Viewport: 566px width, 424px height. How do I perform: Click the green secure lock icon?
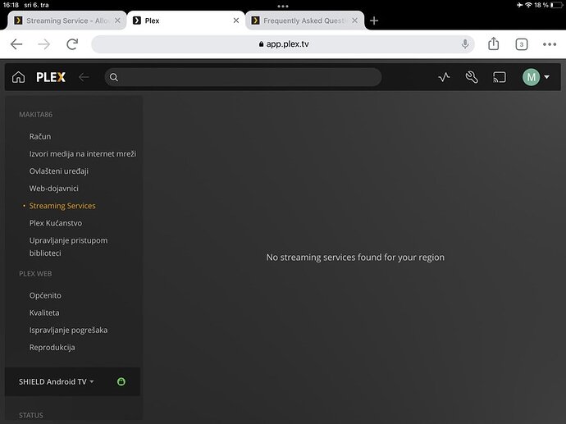[121, 381]
